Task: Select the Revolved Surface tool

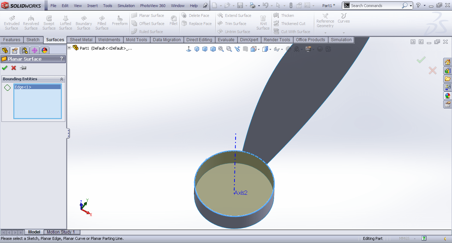Action: [31, 23]
